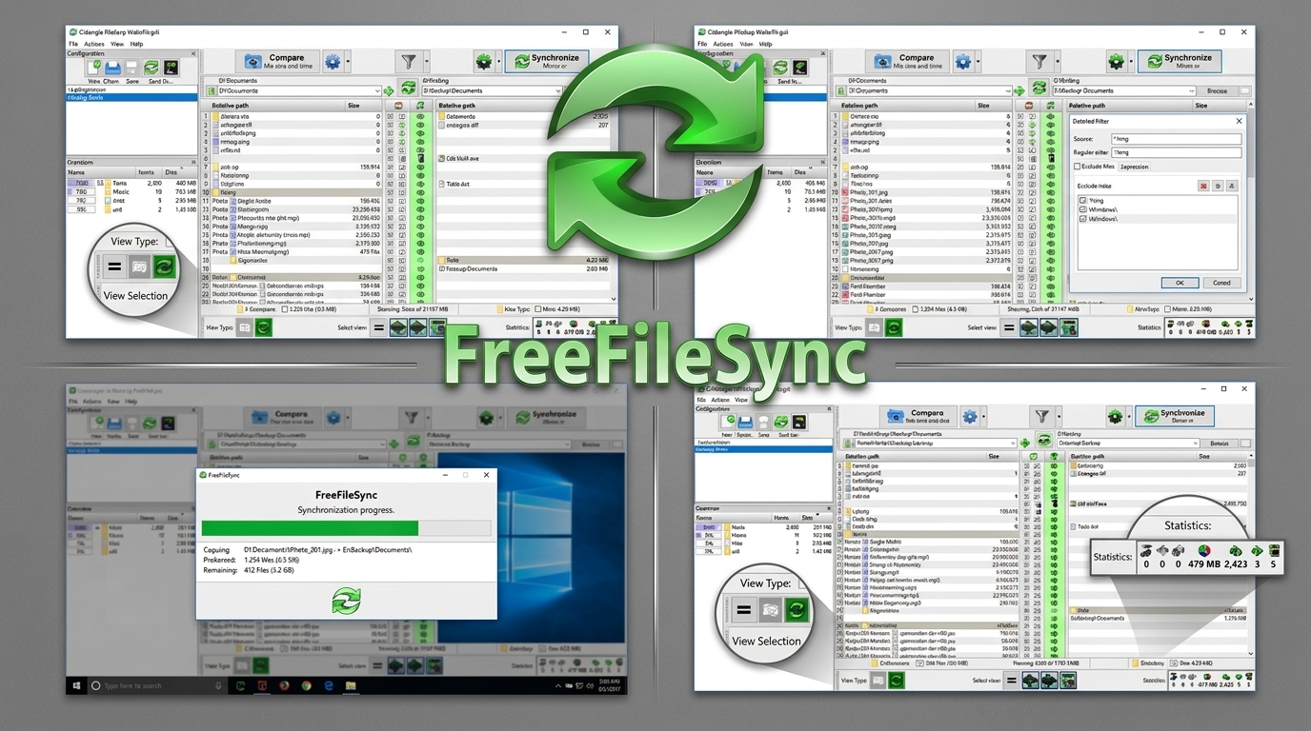
Task: Open right folder path dropdown in top-right window
Action: [1191, 91]
